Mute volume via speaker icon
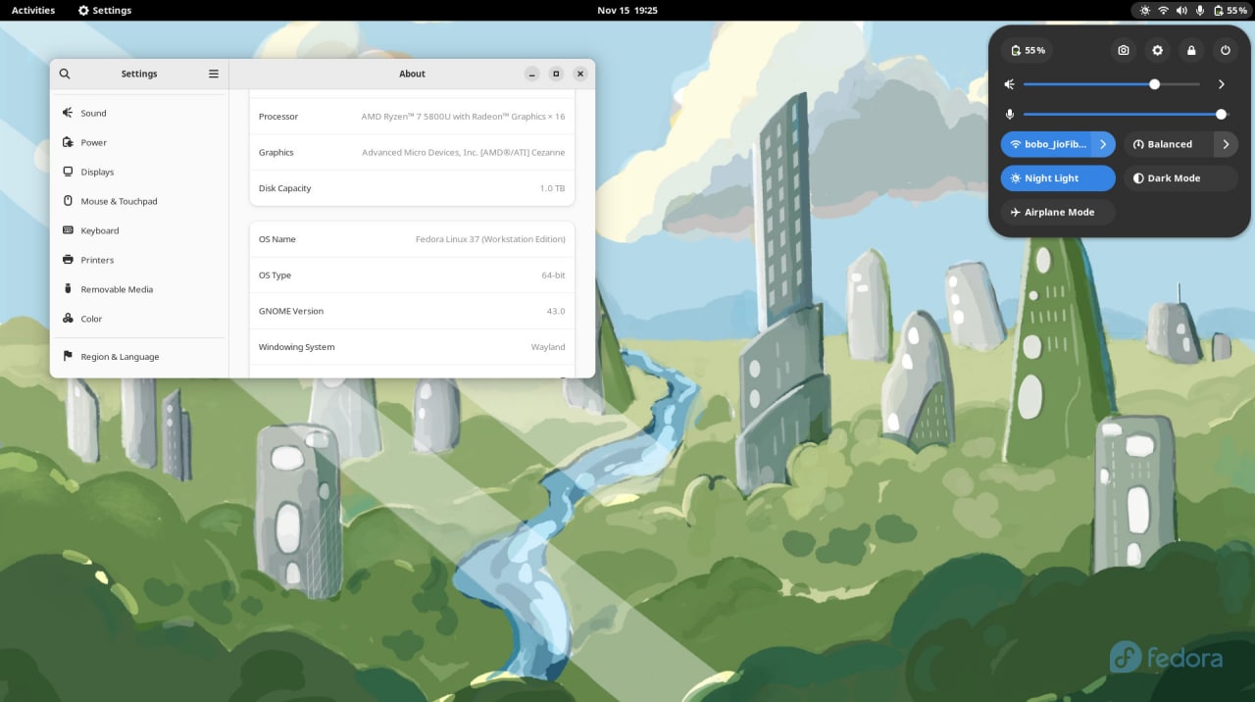1255x702 pixels. [x=1010, y=84]
